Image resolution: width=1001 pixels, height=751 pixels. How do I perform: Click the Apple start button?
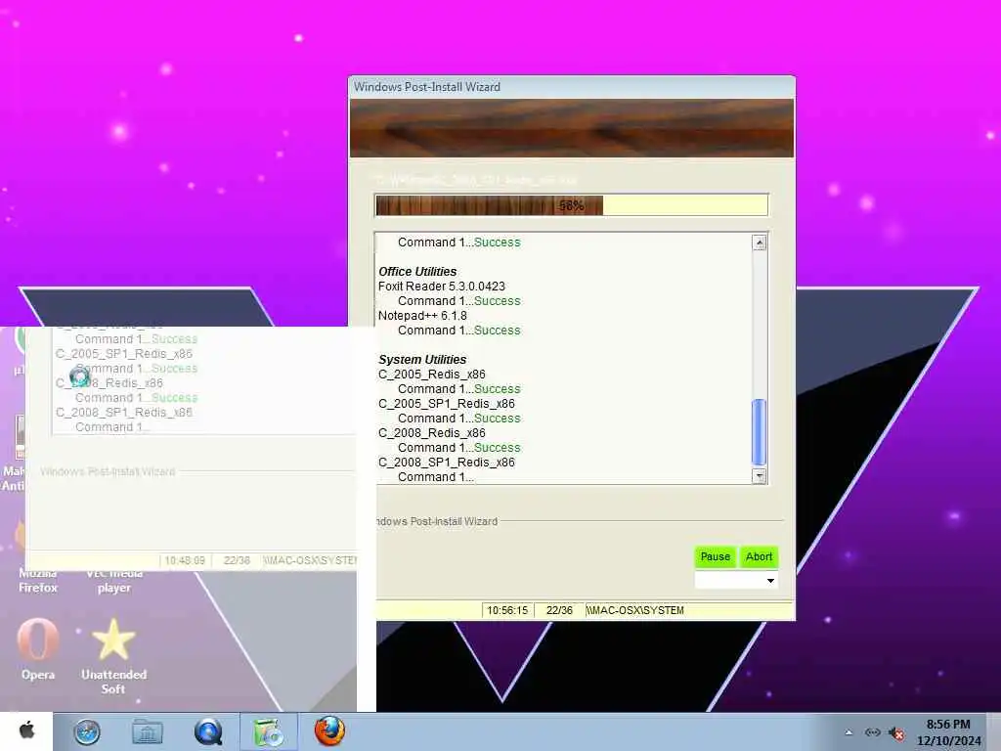pyautogui.click(x=26, y=731)
